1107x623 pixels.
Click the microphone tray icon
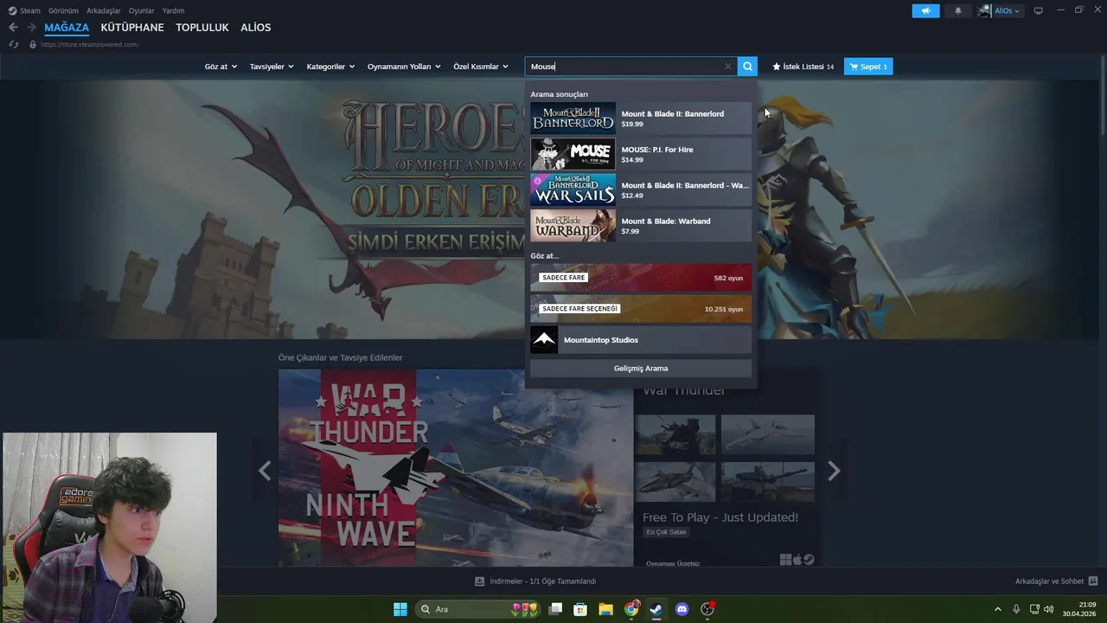(x=1016, y=609)
